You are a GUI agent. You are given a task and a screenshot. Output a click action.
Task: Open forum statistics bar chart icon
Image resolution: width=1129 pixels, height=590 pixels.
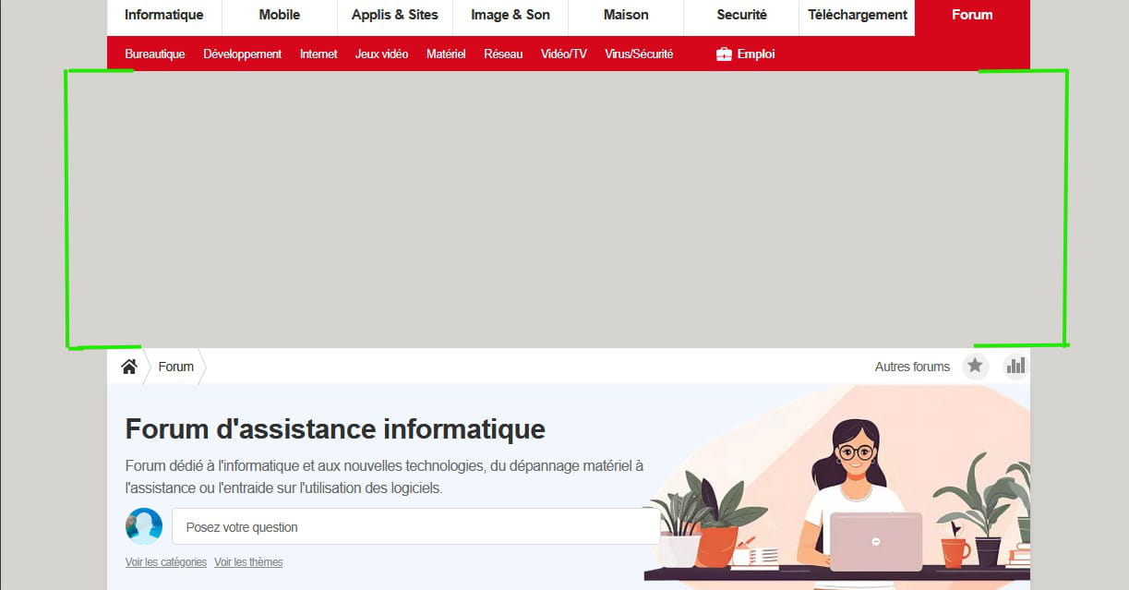[1015, 367]
